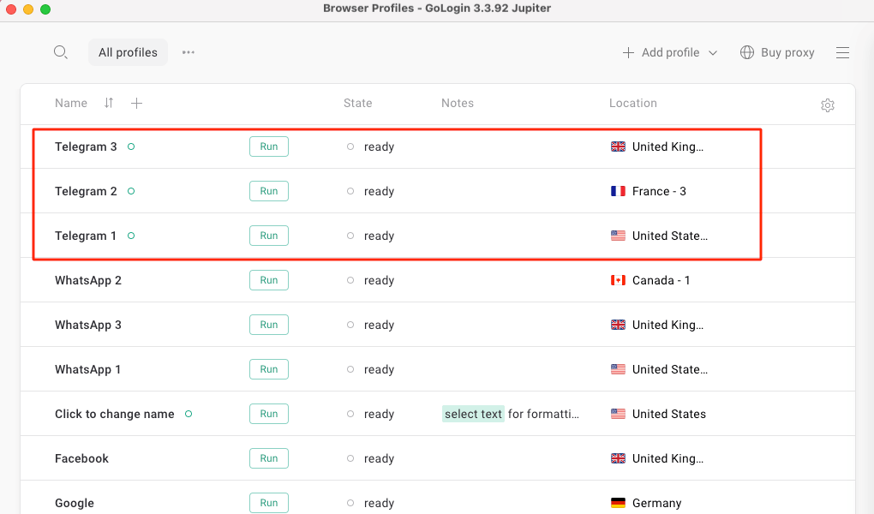Click the Notes column header
This screenshot has height=514, width=874.
coord(458,103)
